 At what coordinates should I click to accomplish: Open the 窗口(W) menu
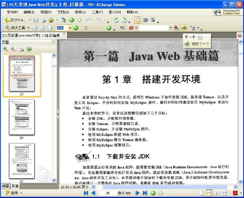pos(115,12)
